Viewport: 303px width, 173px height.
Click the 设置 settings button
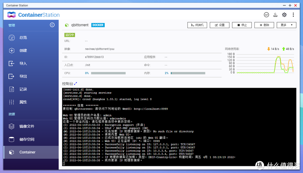coord(219,25)
